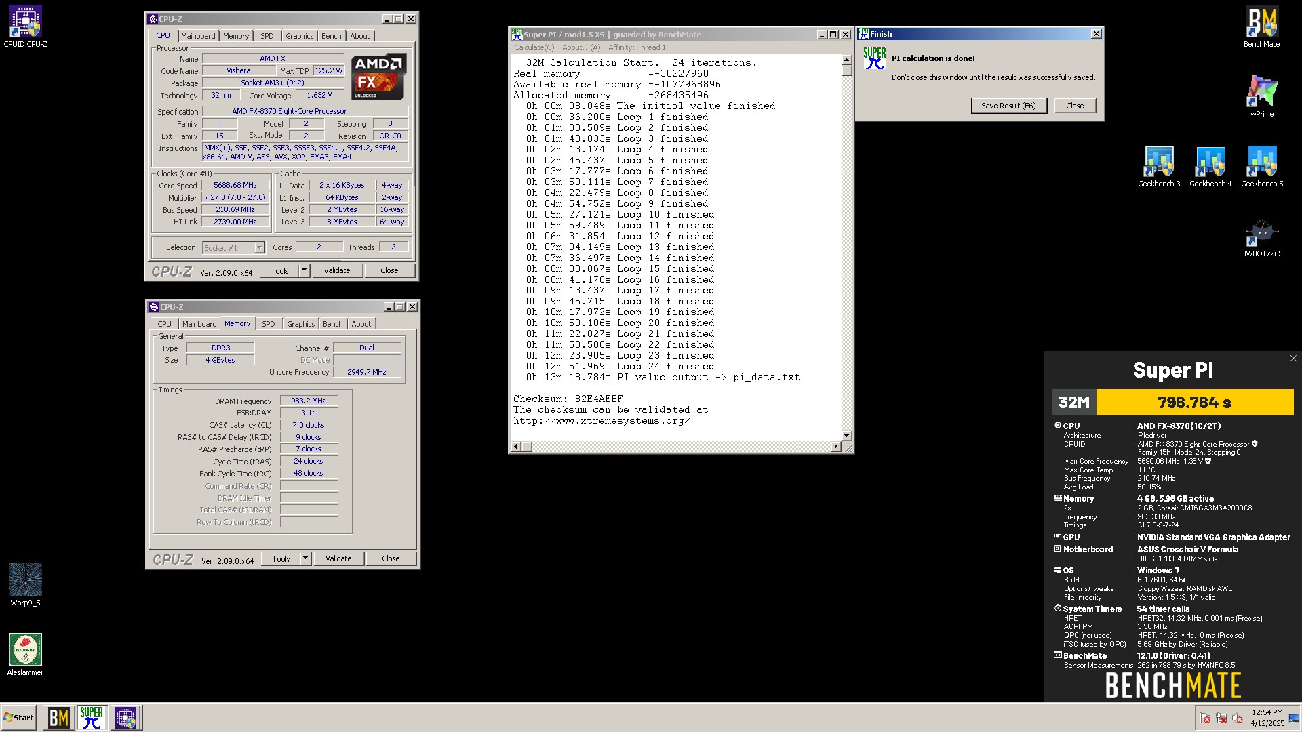Open About...(A) menu in Super PI
The image size is (1302, 732).
pyautogui.click(x=581, y=47)
